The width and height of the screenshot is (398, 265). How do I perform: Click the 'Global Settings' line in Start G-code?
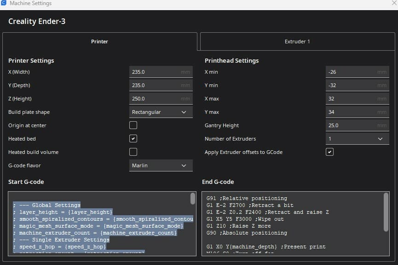point(47,205)
